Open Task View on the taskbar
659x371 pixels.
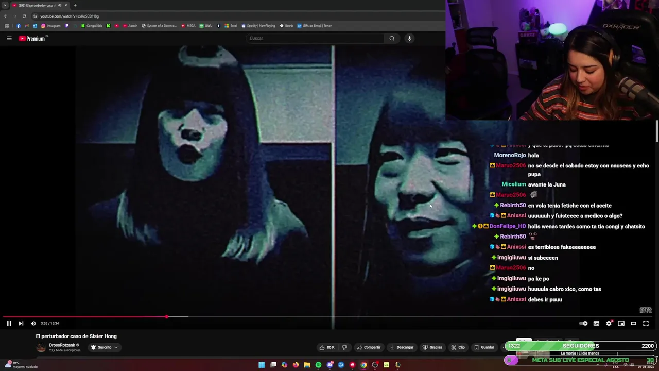point(273,365)
